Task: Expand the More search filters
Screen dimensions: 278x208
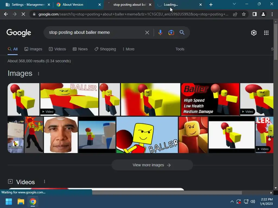Action: 128,49
